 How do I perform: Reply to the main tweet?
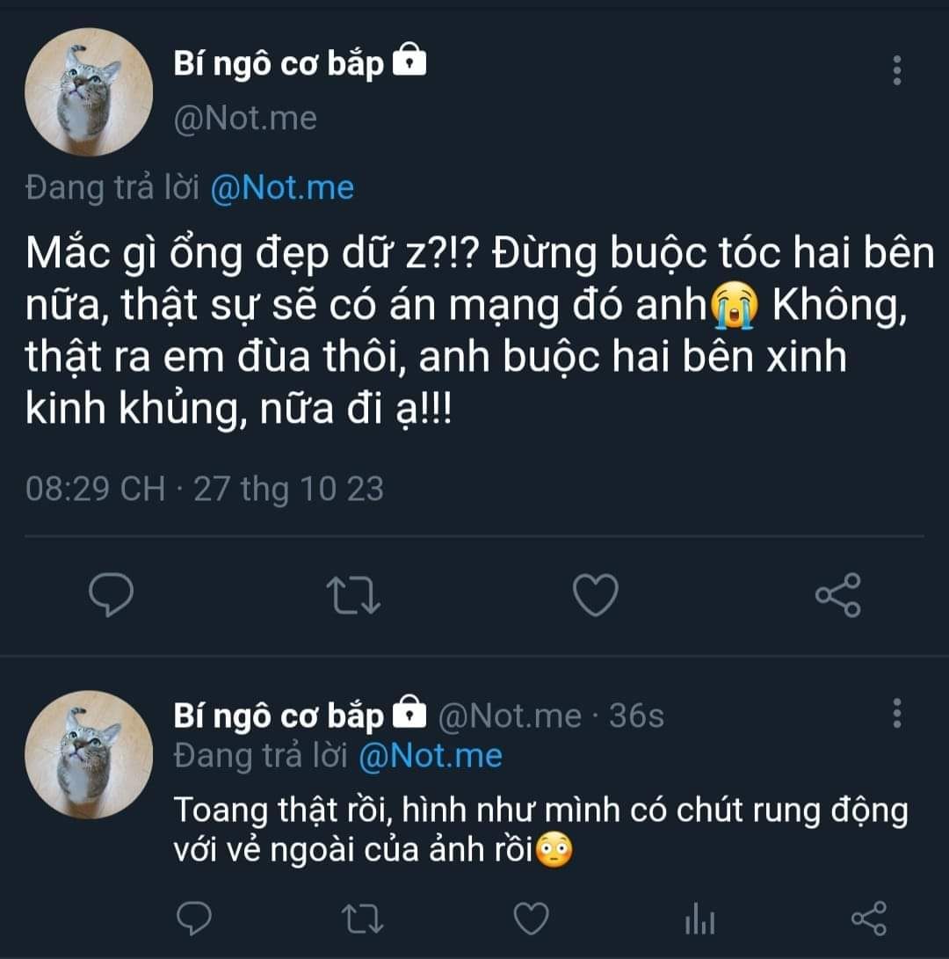pos(112,595)
